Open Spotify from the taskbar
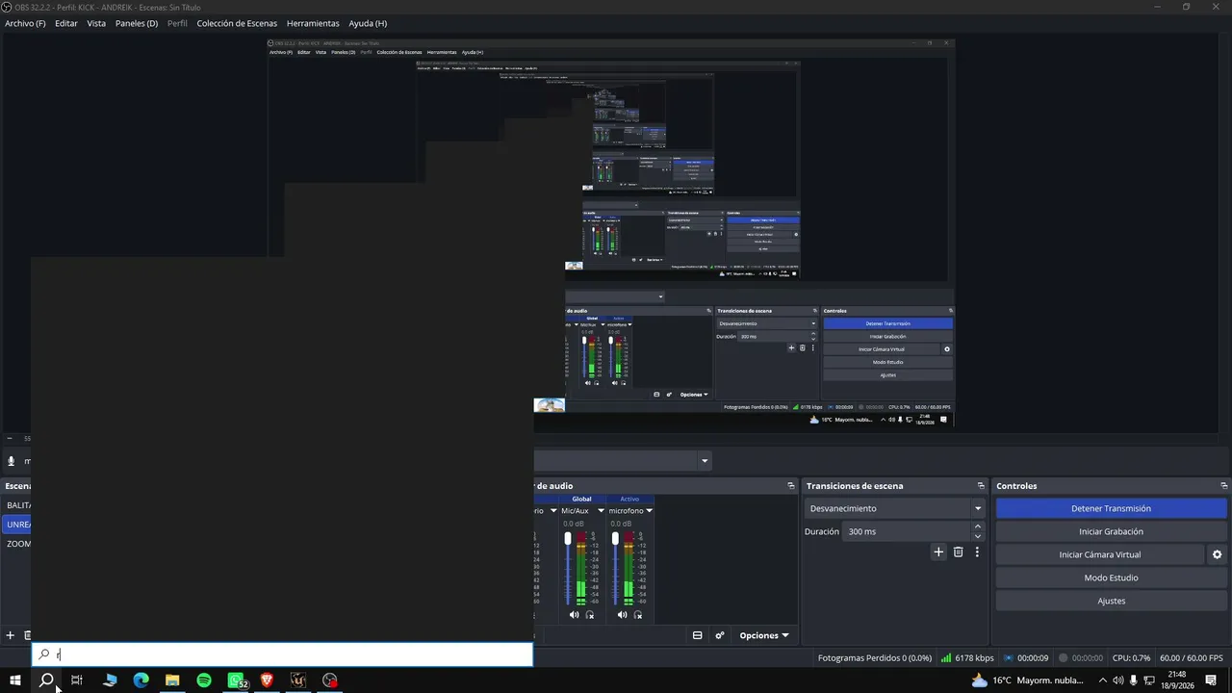 [204, 680]
